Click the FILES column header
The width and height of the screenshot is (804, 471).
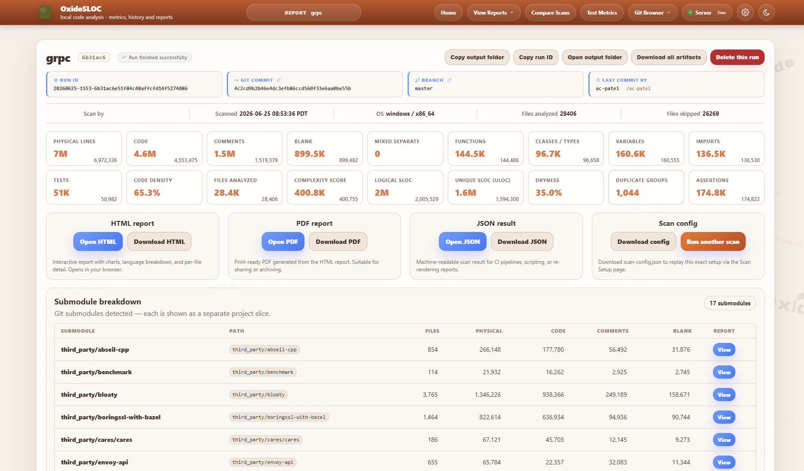[x=432, y=331]
